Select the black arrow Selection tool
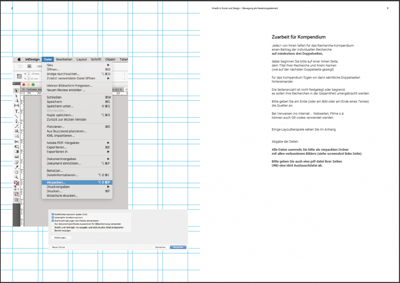The image size is (400, 283). [16, 90]
